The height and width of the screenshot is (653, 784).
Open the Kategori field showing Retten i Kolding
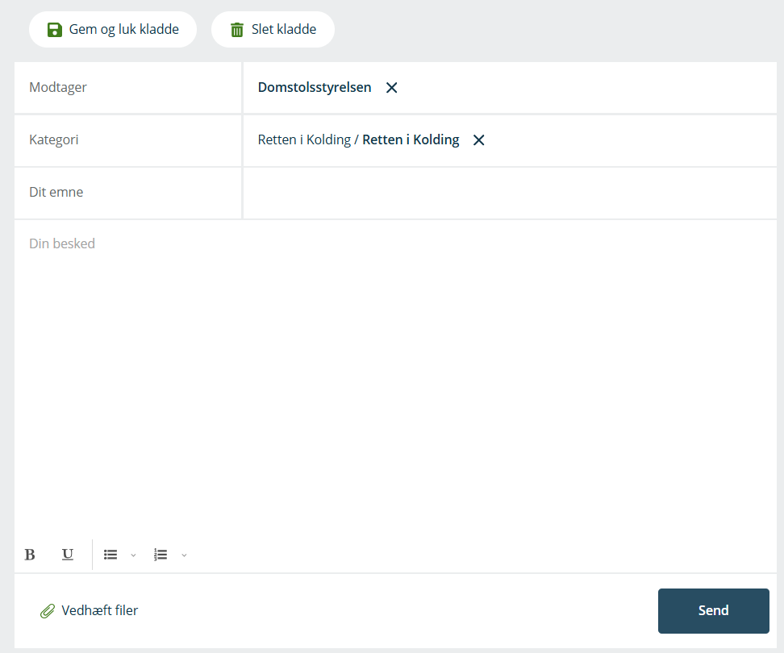coord(358,140)
